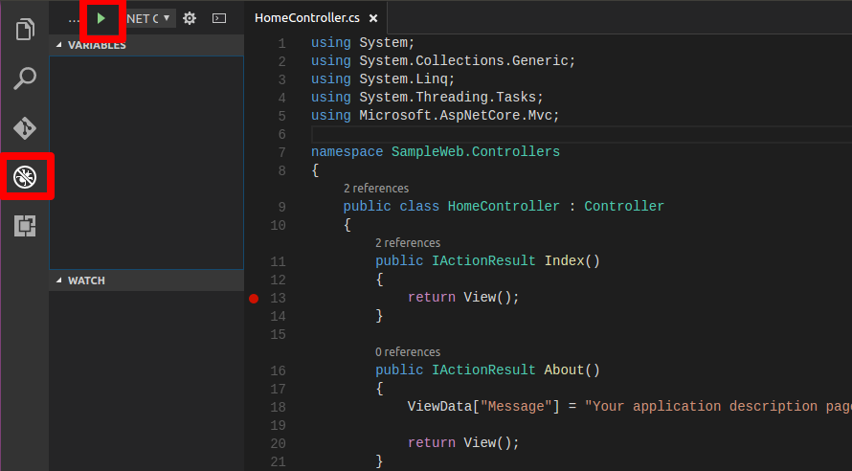This screenshot has height=471, width=852.
Task: Click "return View();" on line 20
Action: point(463,443)
